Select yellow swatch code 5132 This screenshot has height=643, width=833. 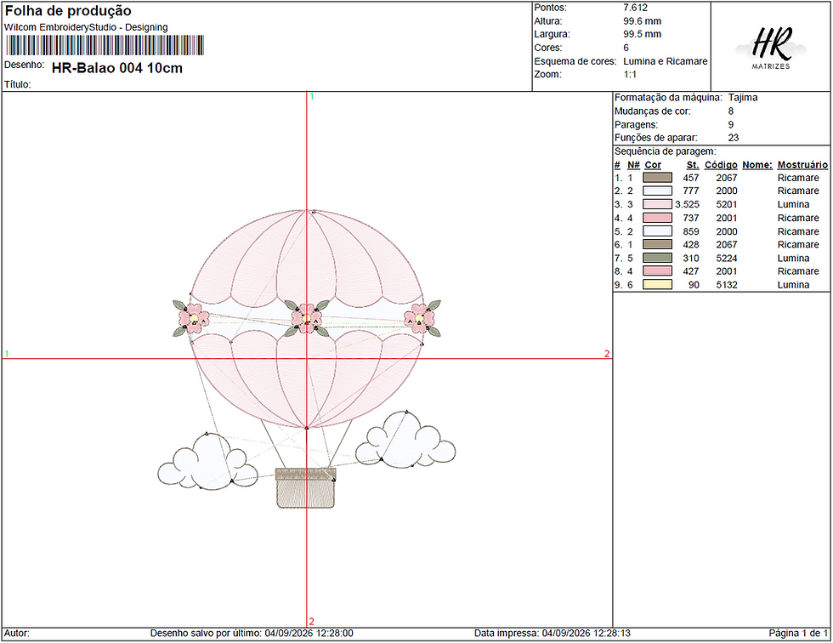pyautogui.click(x=658, y=284)
